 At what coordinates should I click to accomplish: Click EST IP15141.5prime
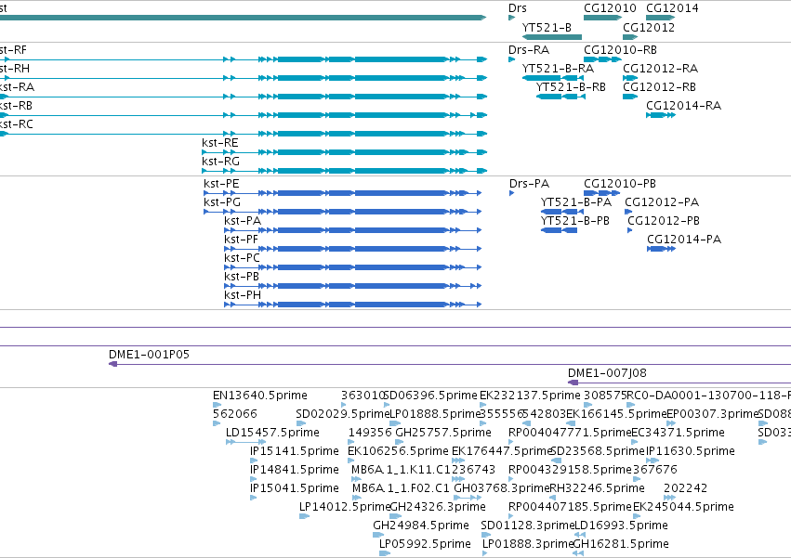254,461
